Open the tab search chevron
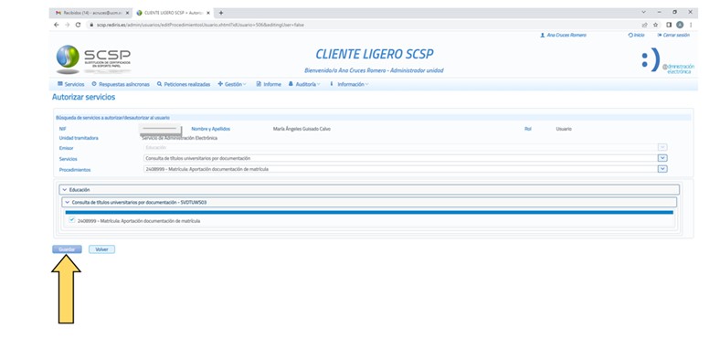720x338 pixels. (x=644, y=13)
